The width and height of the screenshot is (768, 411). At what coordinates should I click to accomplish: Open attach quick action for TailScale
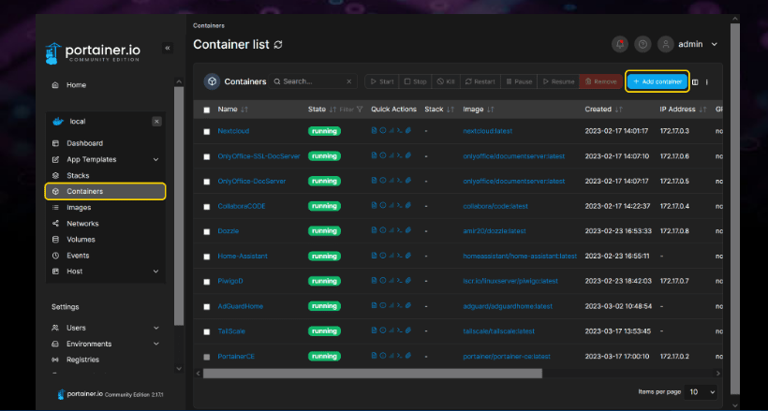(x=408, y=330)
